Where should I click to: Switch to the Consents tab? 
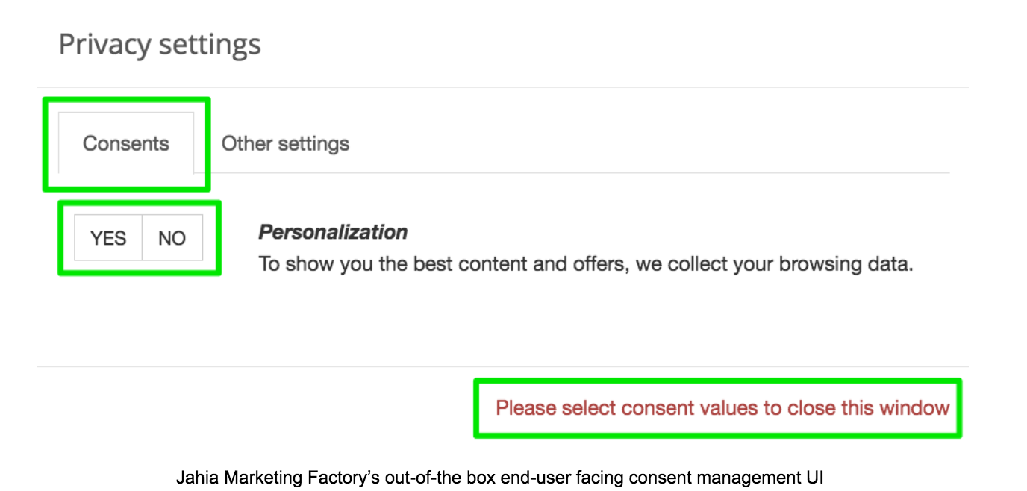(x=126, y=143)
